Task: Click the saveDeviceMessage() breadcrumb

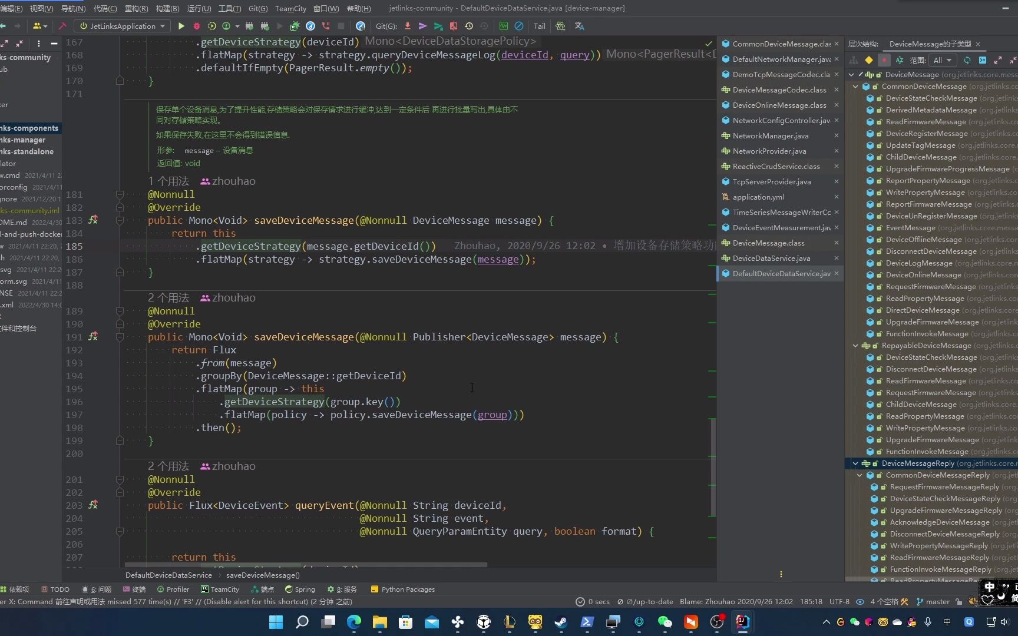Action: 263,575
